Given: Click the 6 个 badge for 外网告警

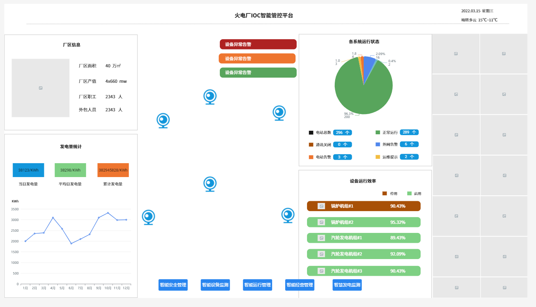Looking at the screenshot, I should 409,144.
